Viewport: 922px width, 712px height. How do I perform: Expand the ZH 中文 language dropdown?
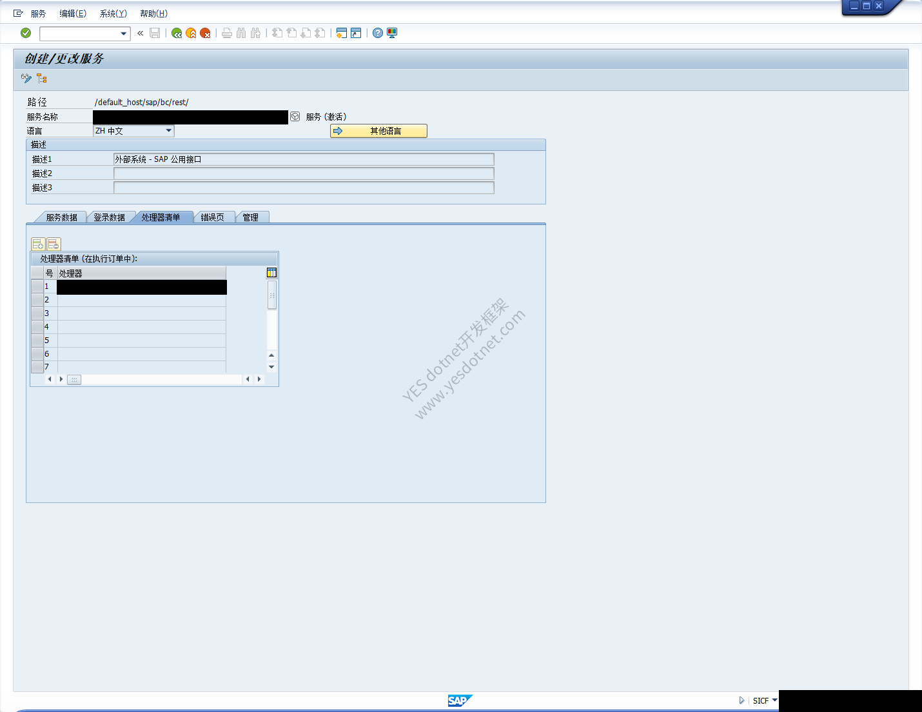[169, 131]
